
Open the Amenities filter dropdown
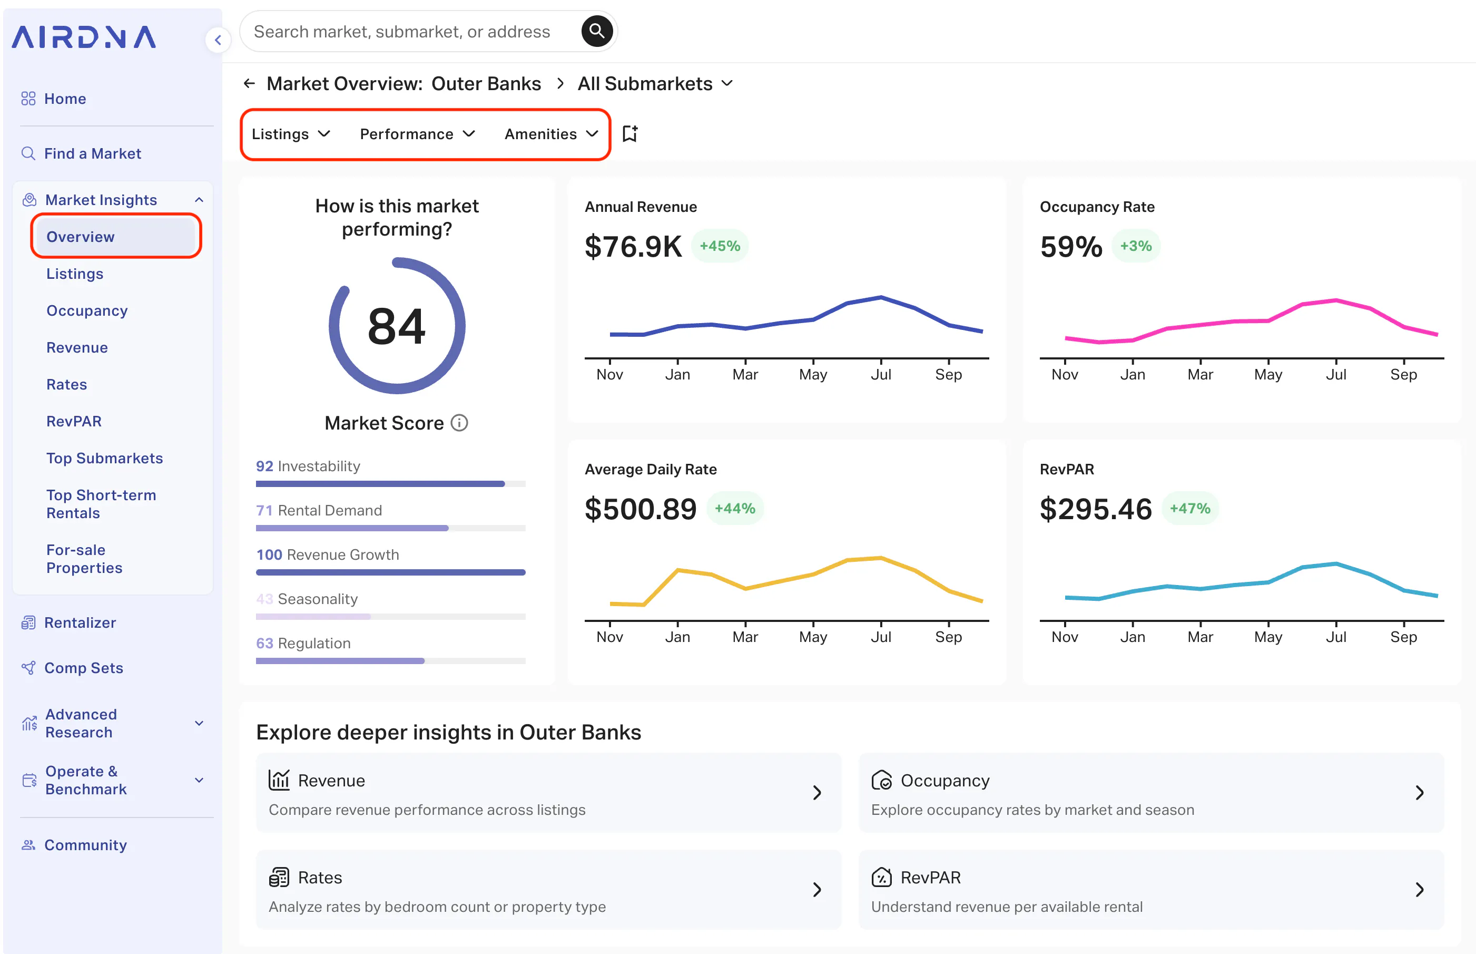552,134
